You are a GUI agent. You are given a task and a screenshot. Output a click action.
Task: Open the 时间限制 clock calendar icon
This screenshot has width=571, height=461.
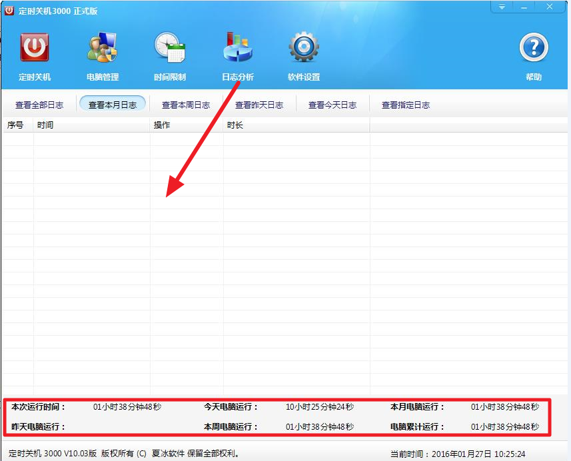pos(170,47)
